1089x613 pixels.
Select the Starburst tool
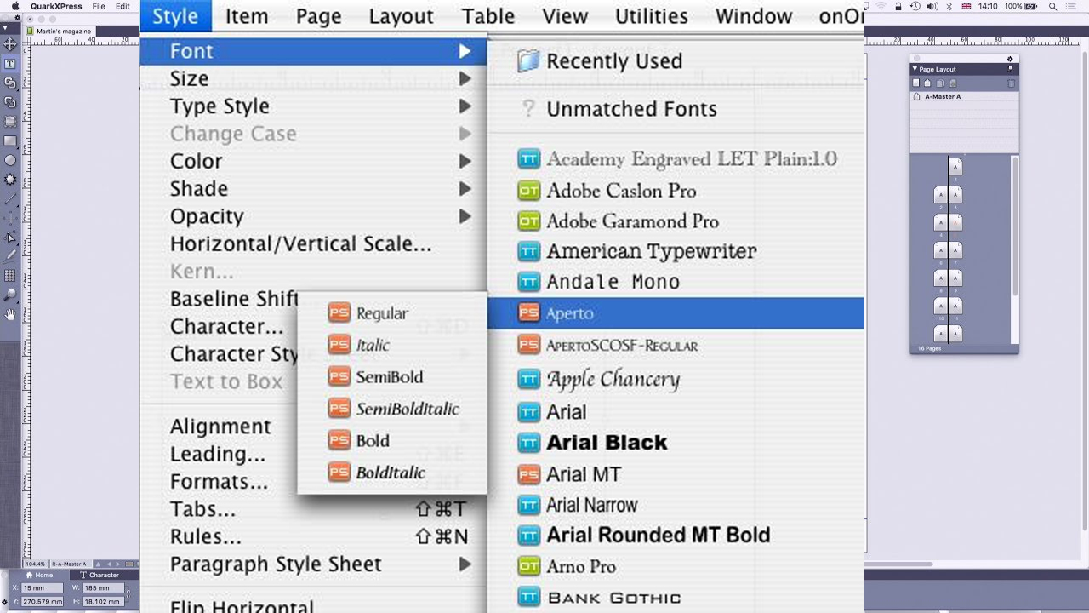tap(10, 180)
